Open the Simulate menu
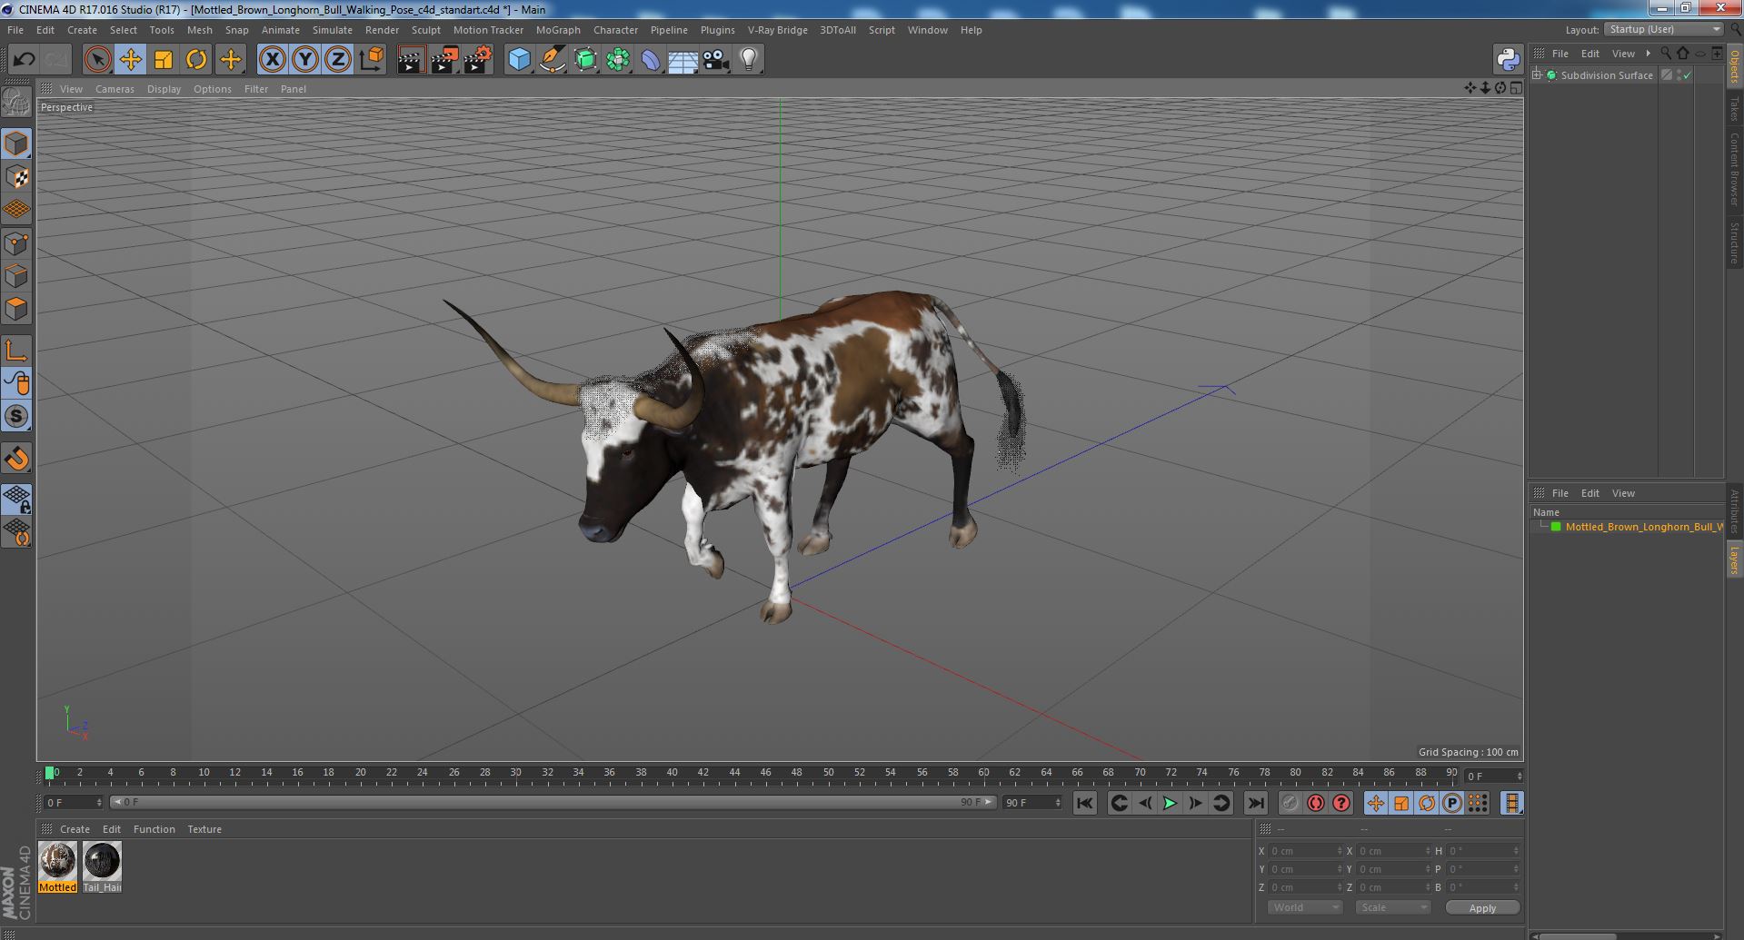Viewport: 1744px width, 940px height. (x=332, y=30)
